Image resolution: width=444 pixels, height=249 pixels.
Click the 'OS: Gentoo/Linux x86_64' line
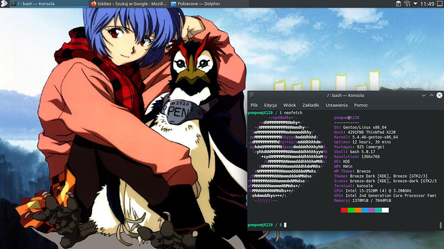(360, 127)
